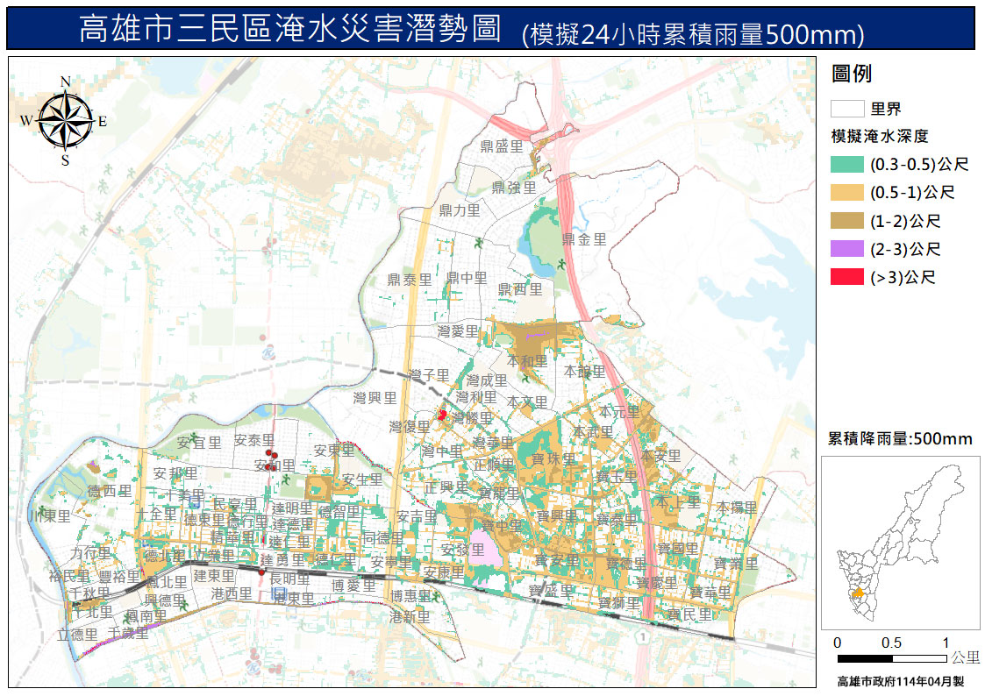Click the red marker beside 長明里
The height and width of the screenshot is (696, 985).
pyautogui.click(x=261, y=572)
